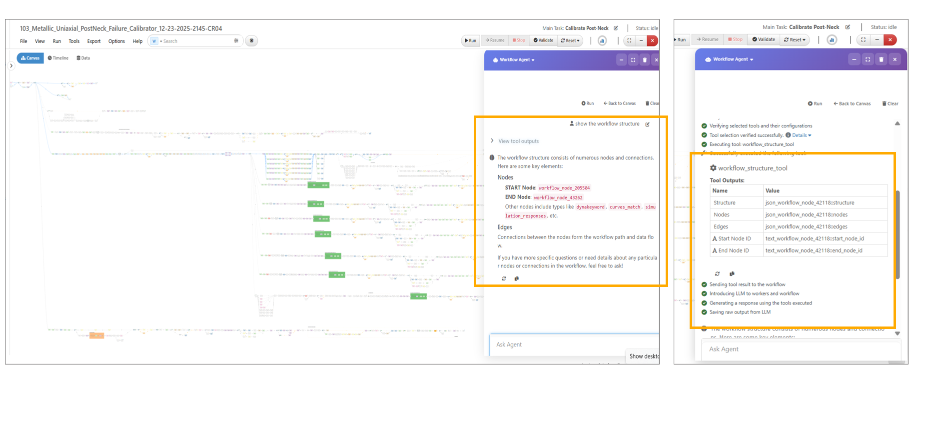Viewport: 936px width, 436px height.
Task: Click Back to Canvas in right panel
Action: [852, 103]
